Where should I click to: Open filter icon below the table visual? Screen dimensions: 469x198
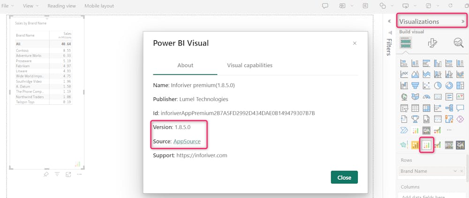click(57, 175)
